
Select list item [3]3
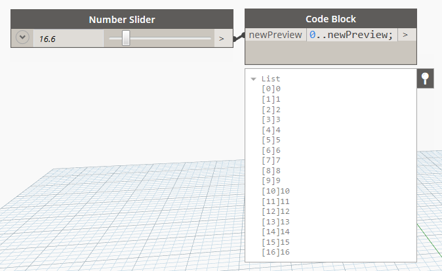coord(271,119)
